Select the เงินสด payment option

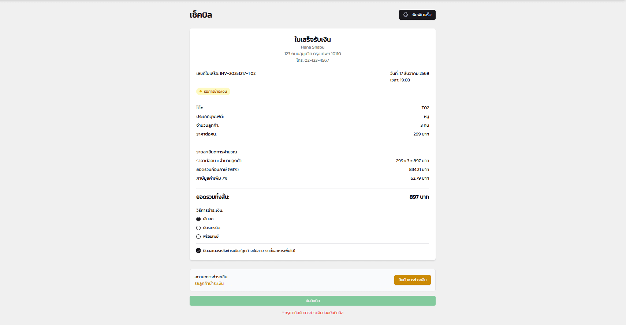coord(198,219)
